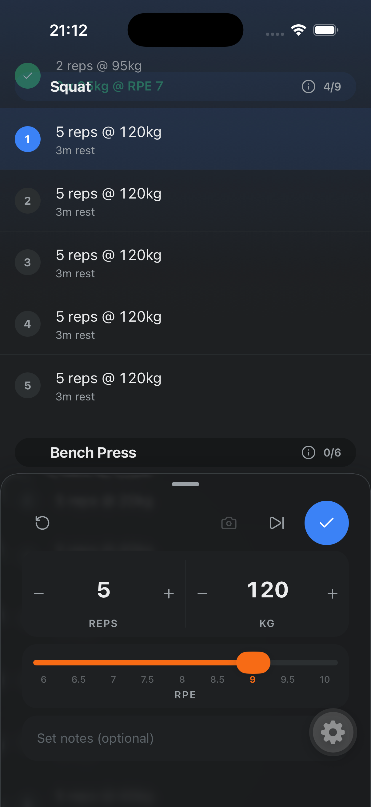This screenshot has width=371, height=807.
Task: Open the camera to attach a set photo
Action: point(229,523)
